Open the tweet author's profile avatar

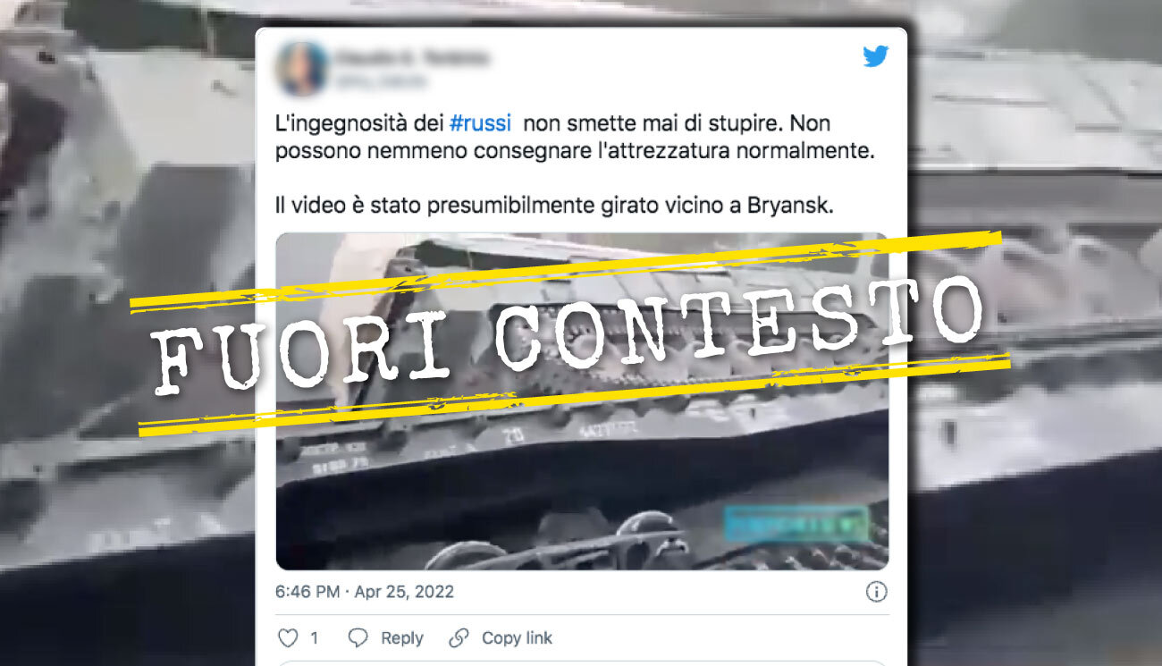302,69
